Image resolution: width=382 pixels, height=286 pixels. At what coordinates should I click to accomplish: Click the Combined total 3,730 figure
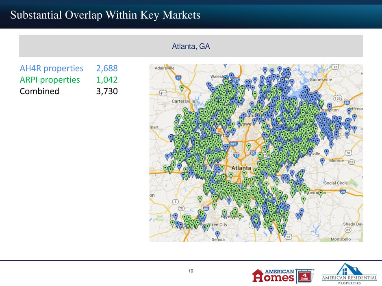click(107, 91)
